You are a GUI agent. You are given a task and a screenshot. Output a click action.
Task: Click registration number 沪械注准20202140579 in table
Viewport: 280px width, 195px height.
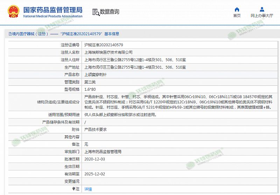(104, 45)
